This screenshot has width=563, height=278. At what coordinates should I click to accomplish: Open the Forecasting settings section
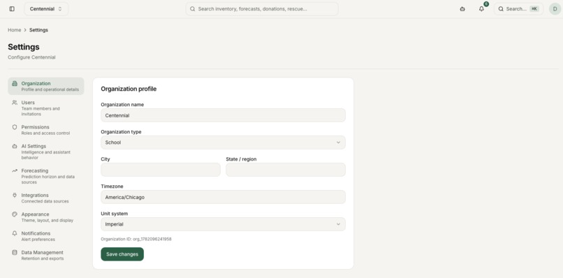[x=46, y=176]
